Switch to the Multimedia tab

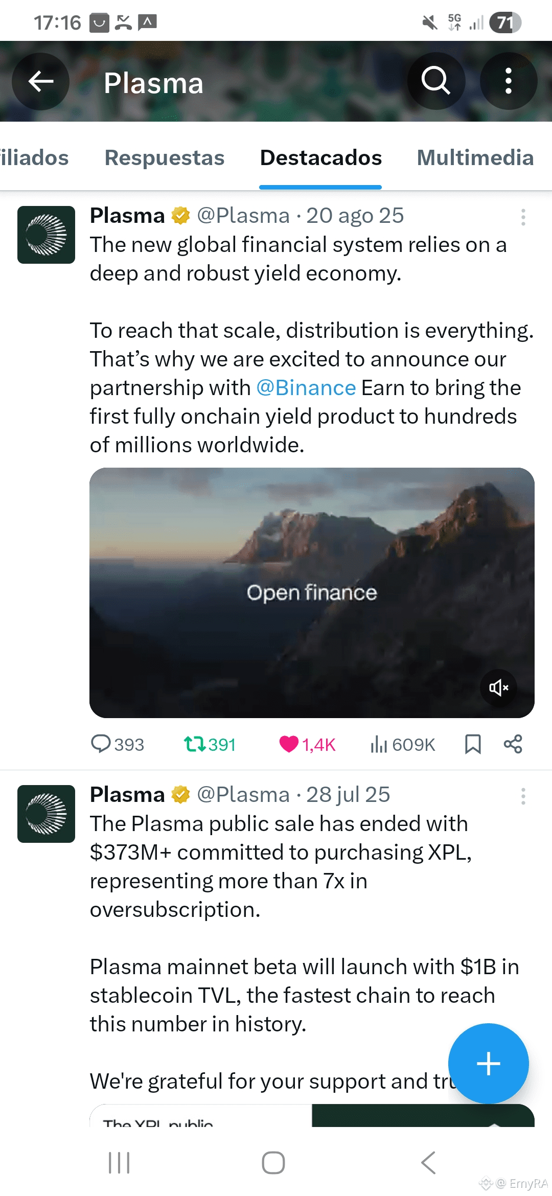click(x=475, y=158)
